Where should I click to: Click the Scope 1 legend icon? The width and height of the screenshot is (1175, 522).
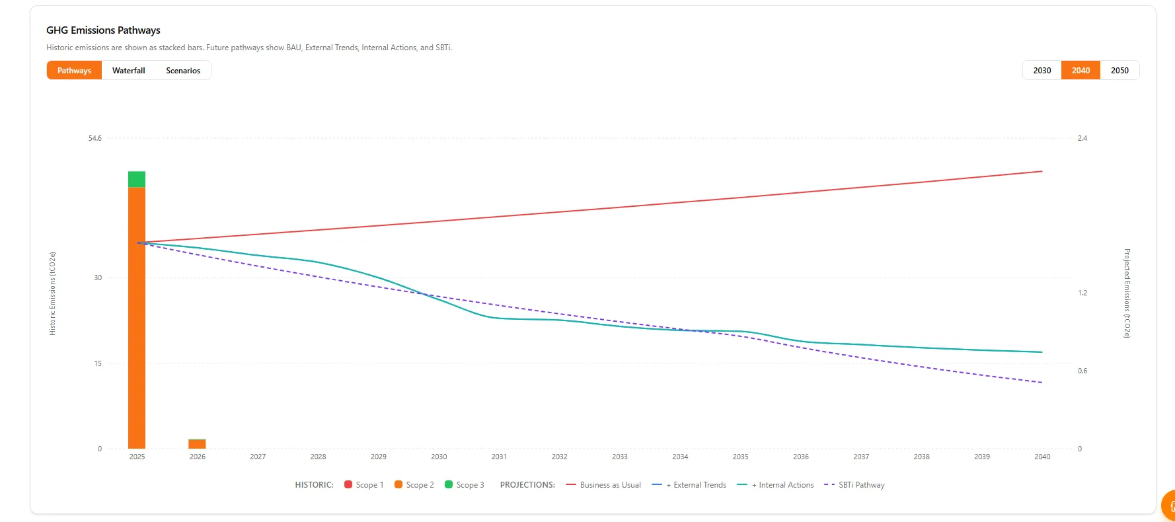349,484
